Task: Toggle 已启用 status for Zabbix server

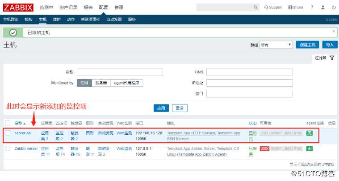Action: click(x=252, y=152)
